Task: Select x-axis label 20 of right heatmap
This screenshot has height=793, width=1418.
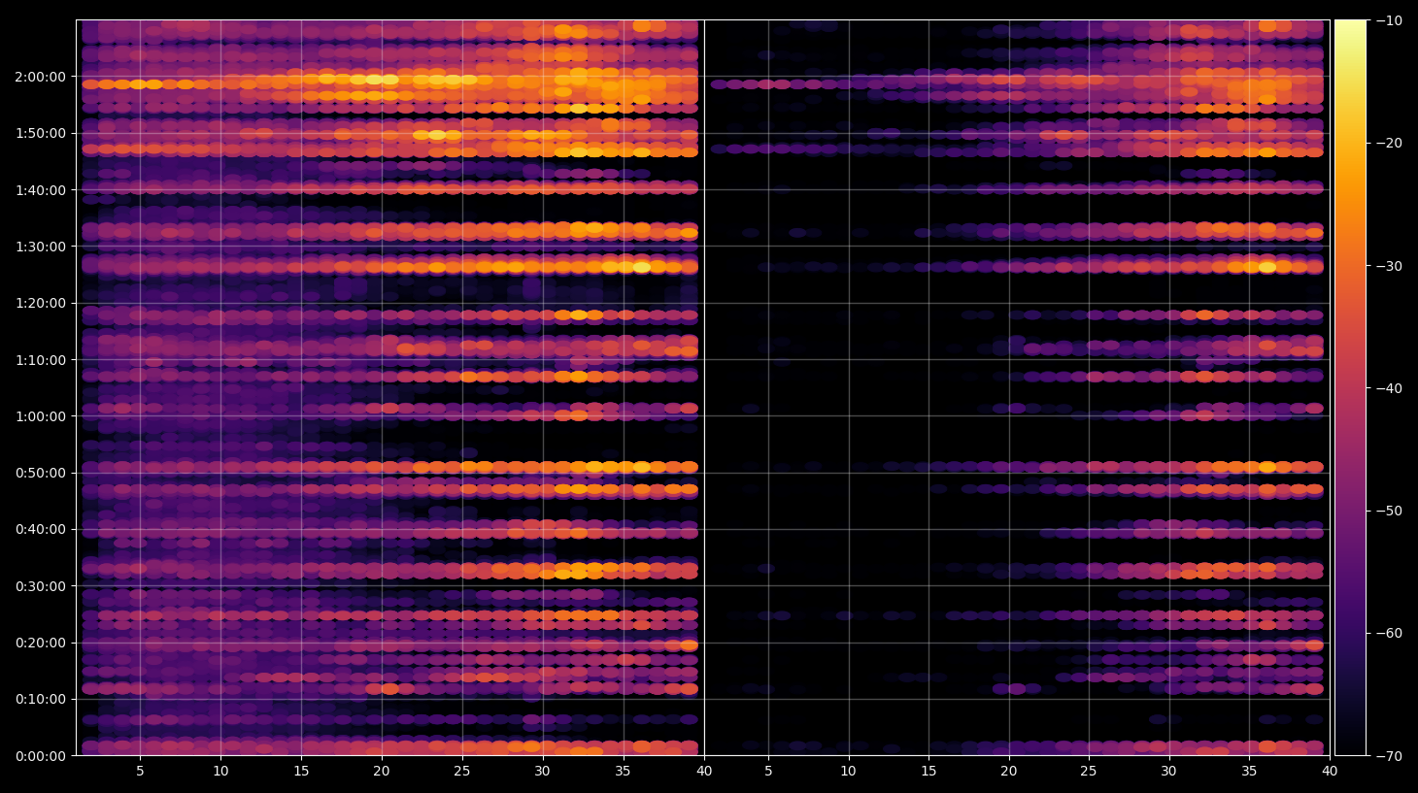Action: pyautogui.click(x=1009, y=772)
